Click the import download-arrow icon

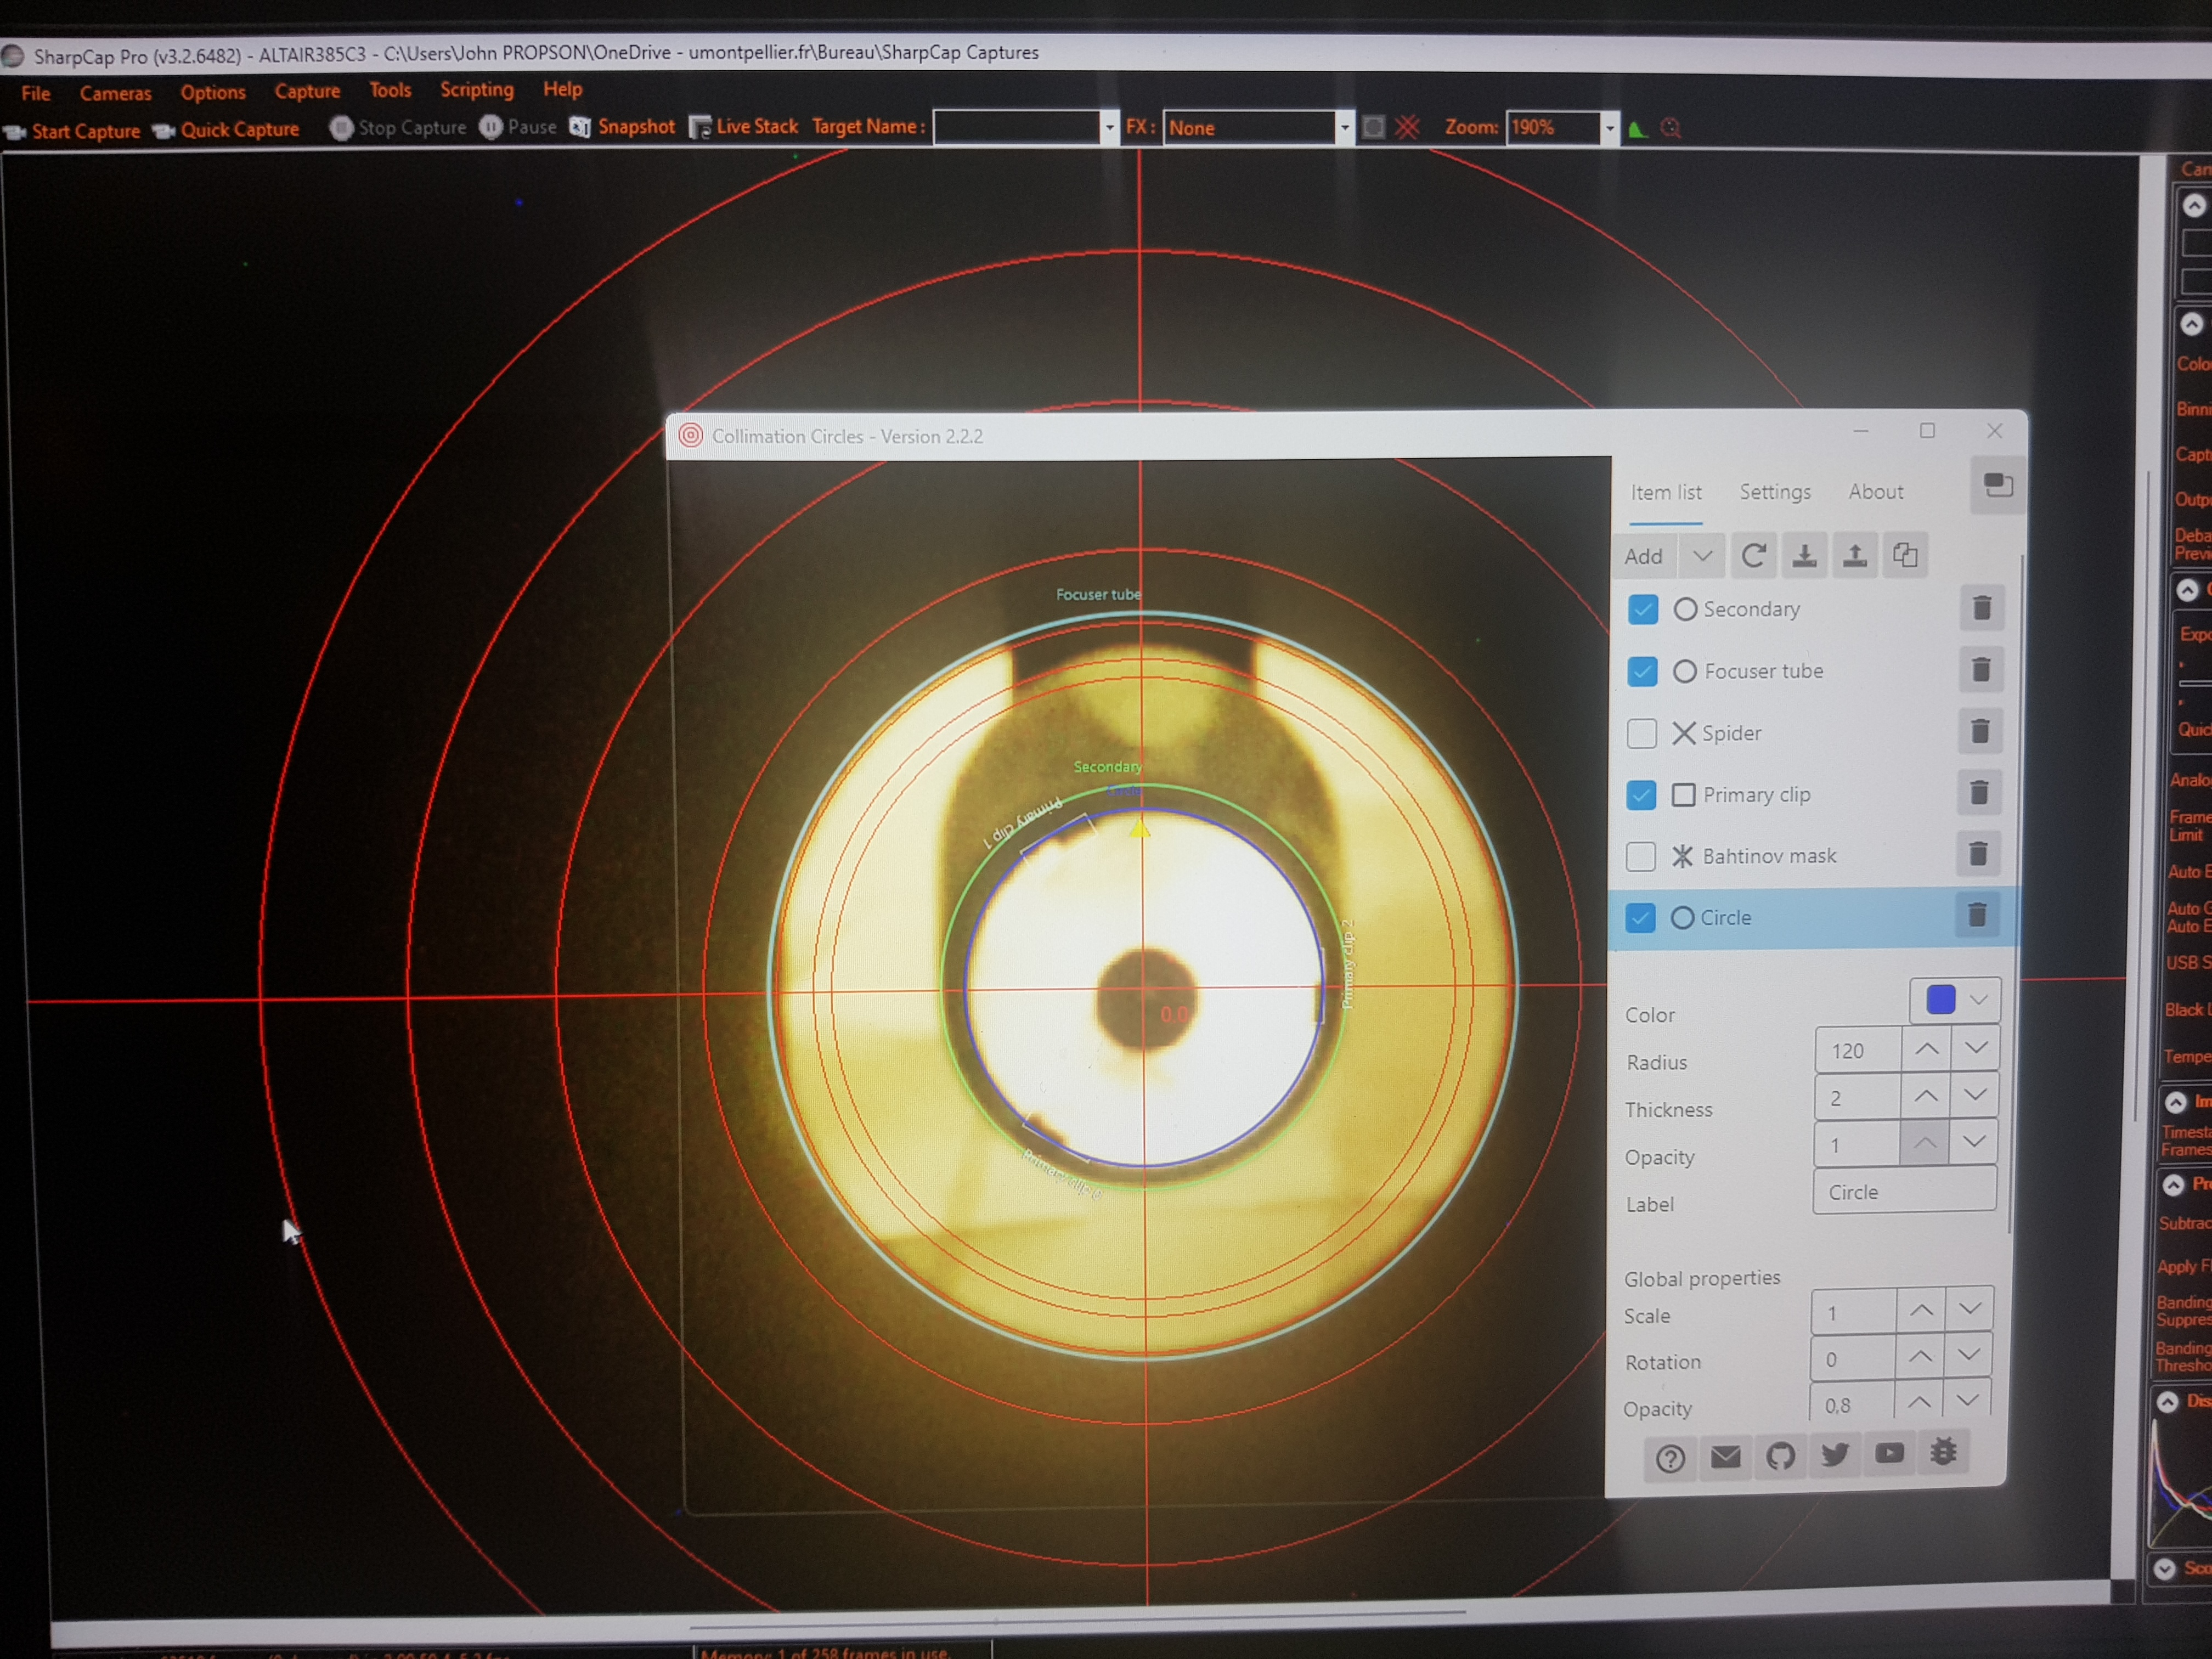click(1804, 556)
